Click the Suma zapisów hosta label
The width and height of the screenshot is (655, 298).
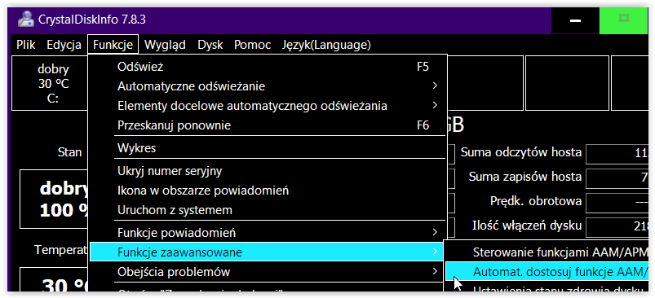pyautogui.click(x=525, y=177)
